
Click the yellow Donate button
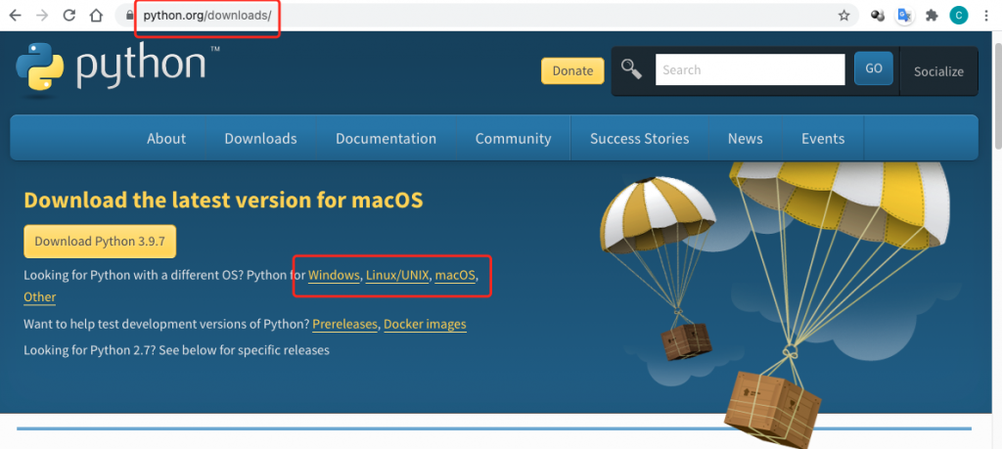click(x=572, y=70)
